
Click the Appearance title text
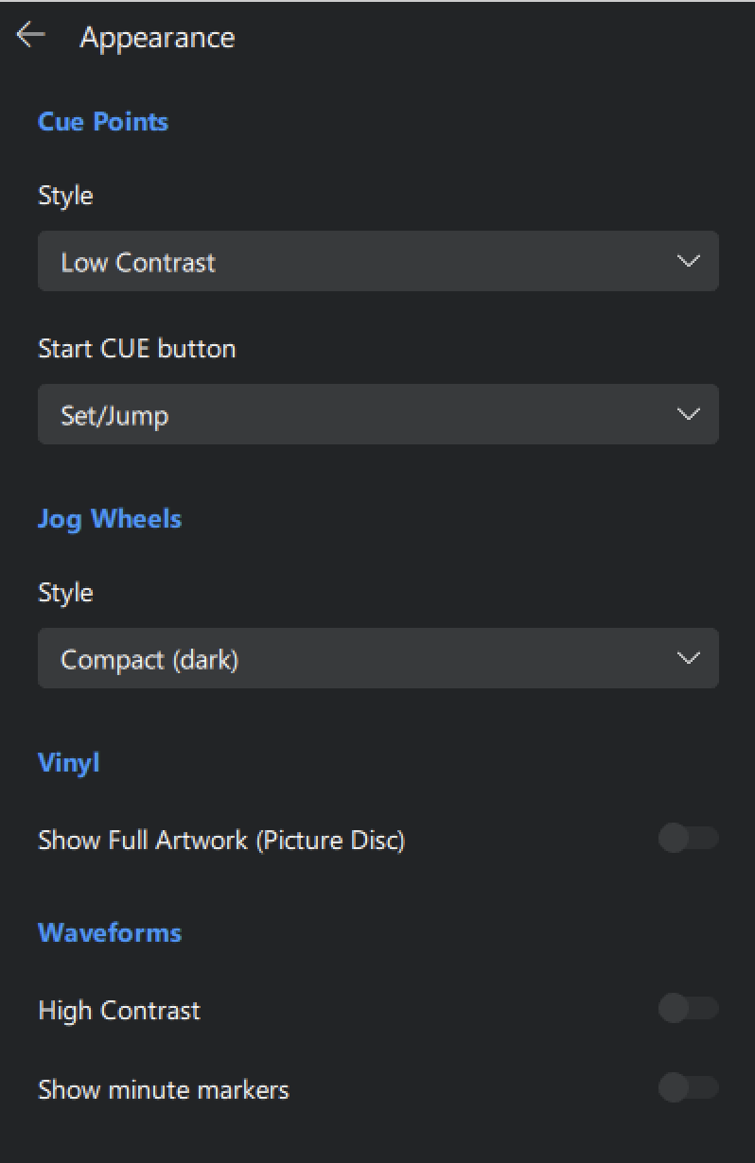click(156, 37)
